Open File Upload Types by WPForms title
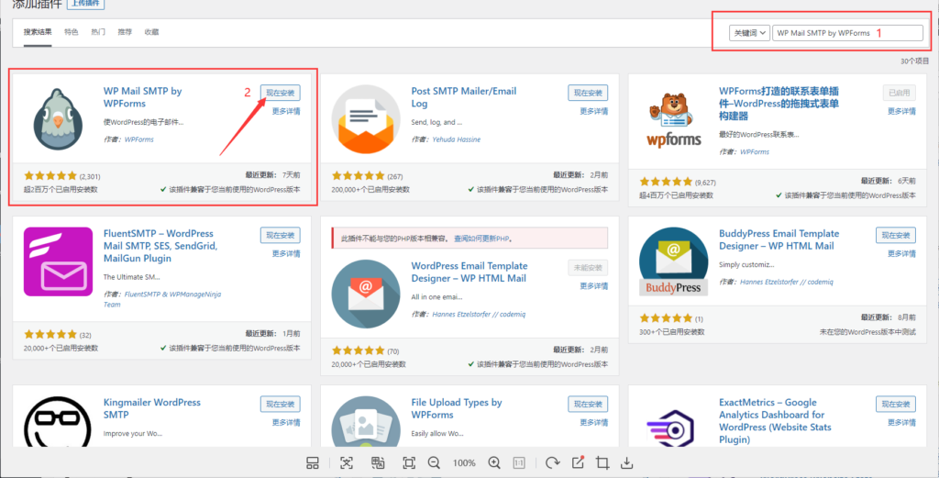The width and height of the screenshot is (939, 478). tap(457, 408)
